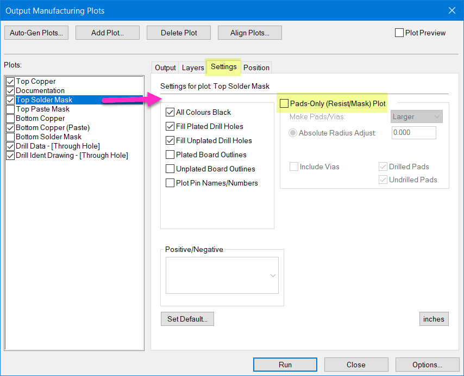Click the Set Default button
The height and width of the screenshot is (376, 464).
[x=187, y=319]
